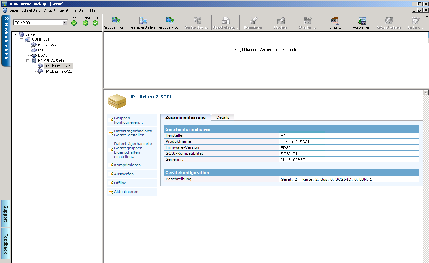This screenshot has width=429, height=263.
Task: Click the Aktualisieren link
Action: [x=126, y=192]
